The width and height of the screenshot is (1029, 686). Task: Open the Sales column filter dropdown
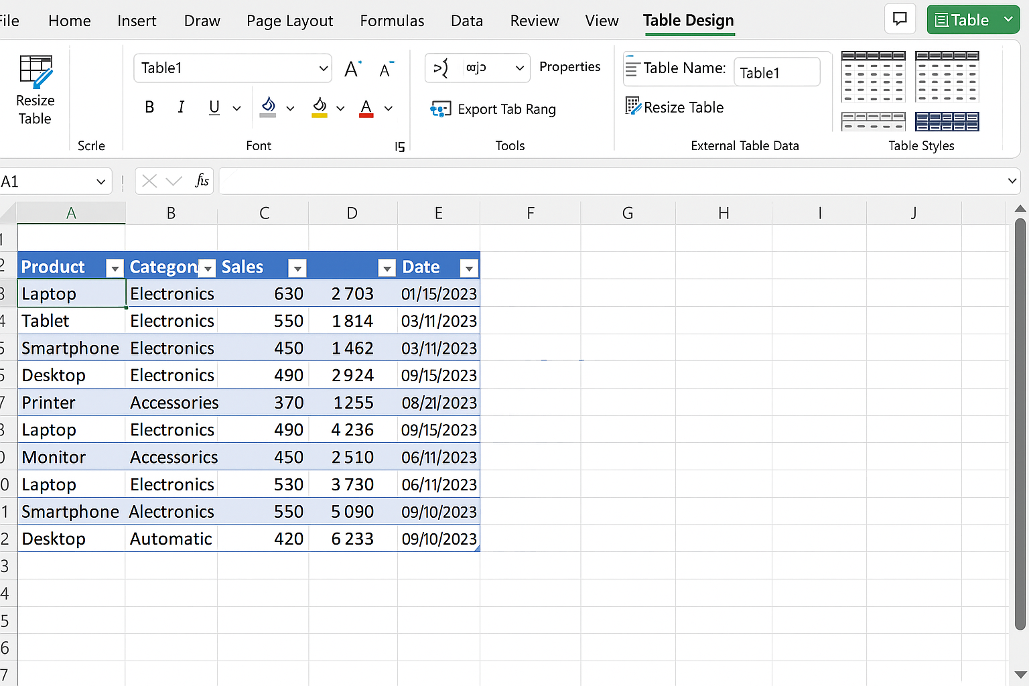[297, 269]
